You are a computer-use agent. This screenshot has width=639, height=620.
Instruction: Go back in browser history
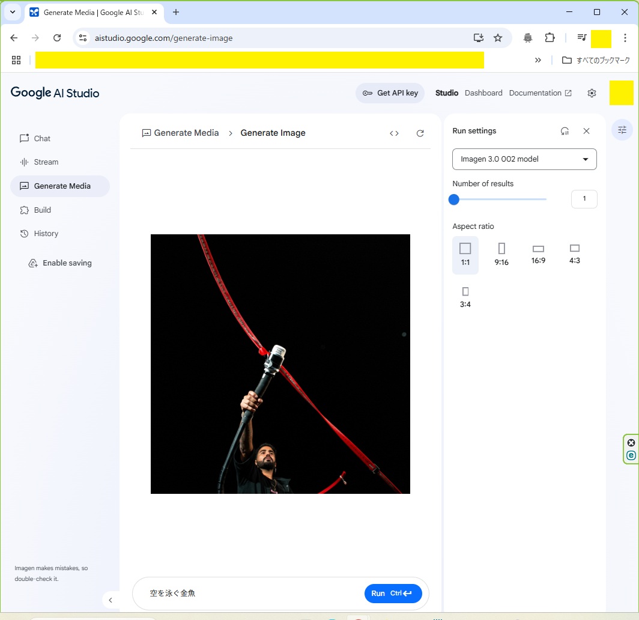click(14, 38)
